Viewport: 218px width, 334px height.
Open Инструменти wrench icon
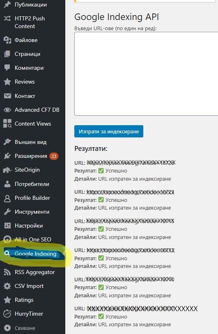point(7,212)
